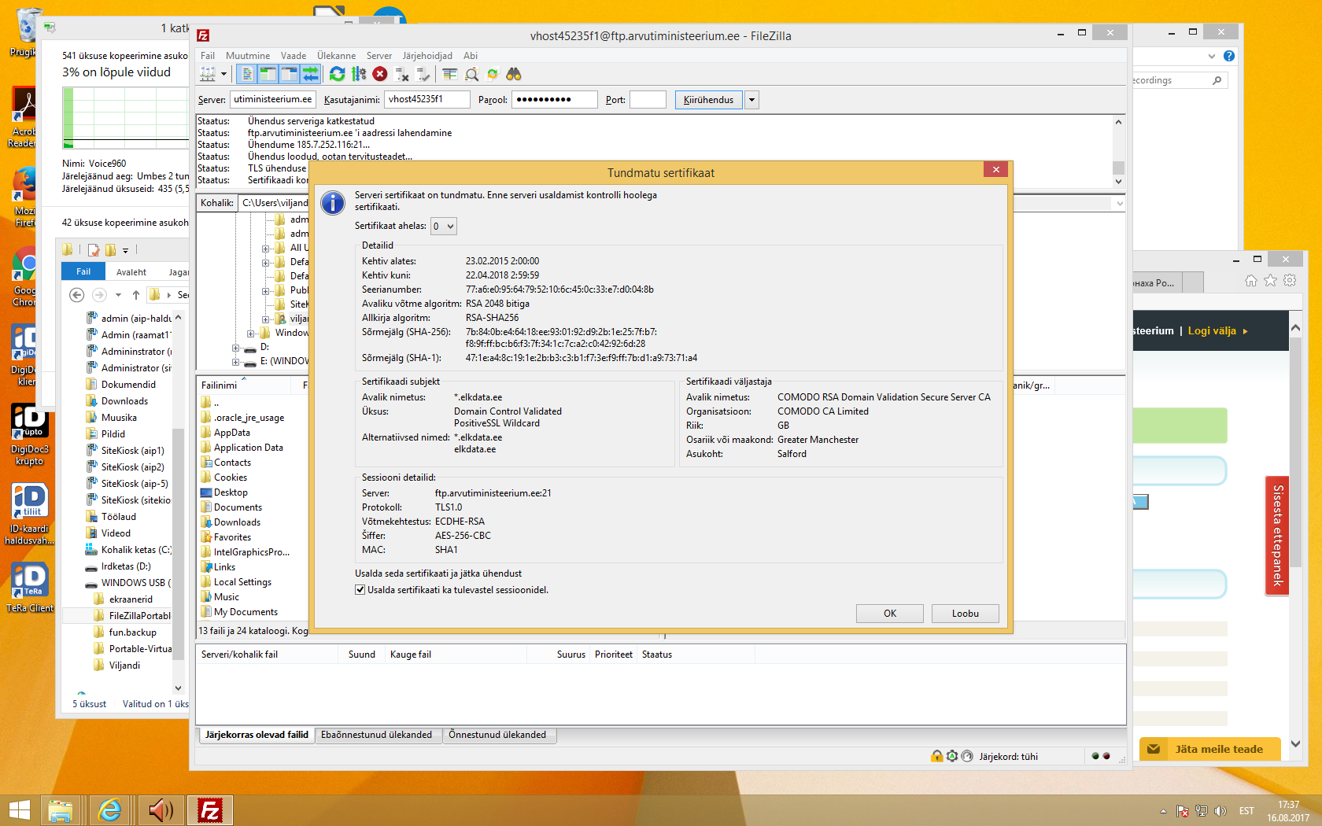
Task: Click OK to accept the certificate
Action: click(889, 614)
